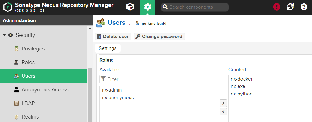Image resolution: width=312 pixels, height=122 pixels.
Task: Click the Change password button
Action: (x=160, y=37)
